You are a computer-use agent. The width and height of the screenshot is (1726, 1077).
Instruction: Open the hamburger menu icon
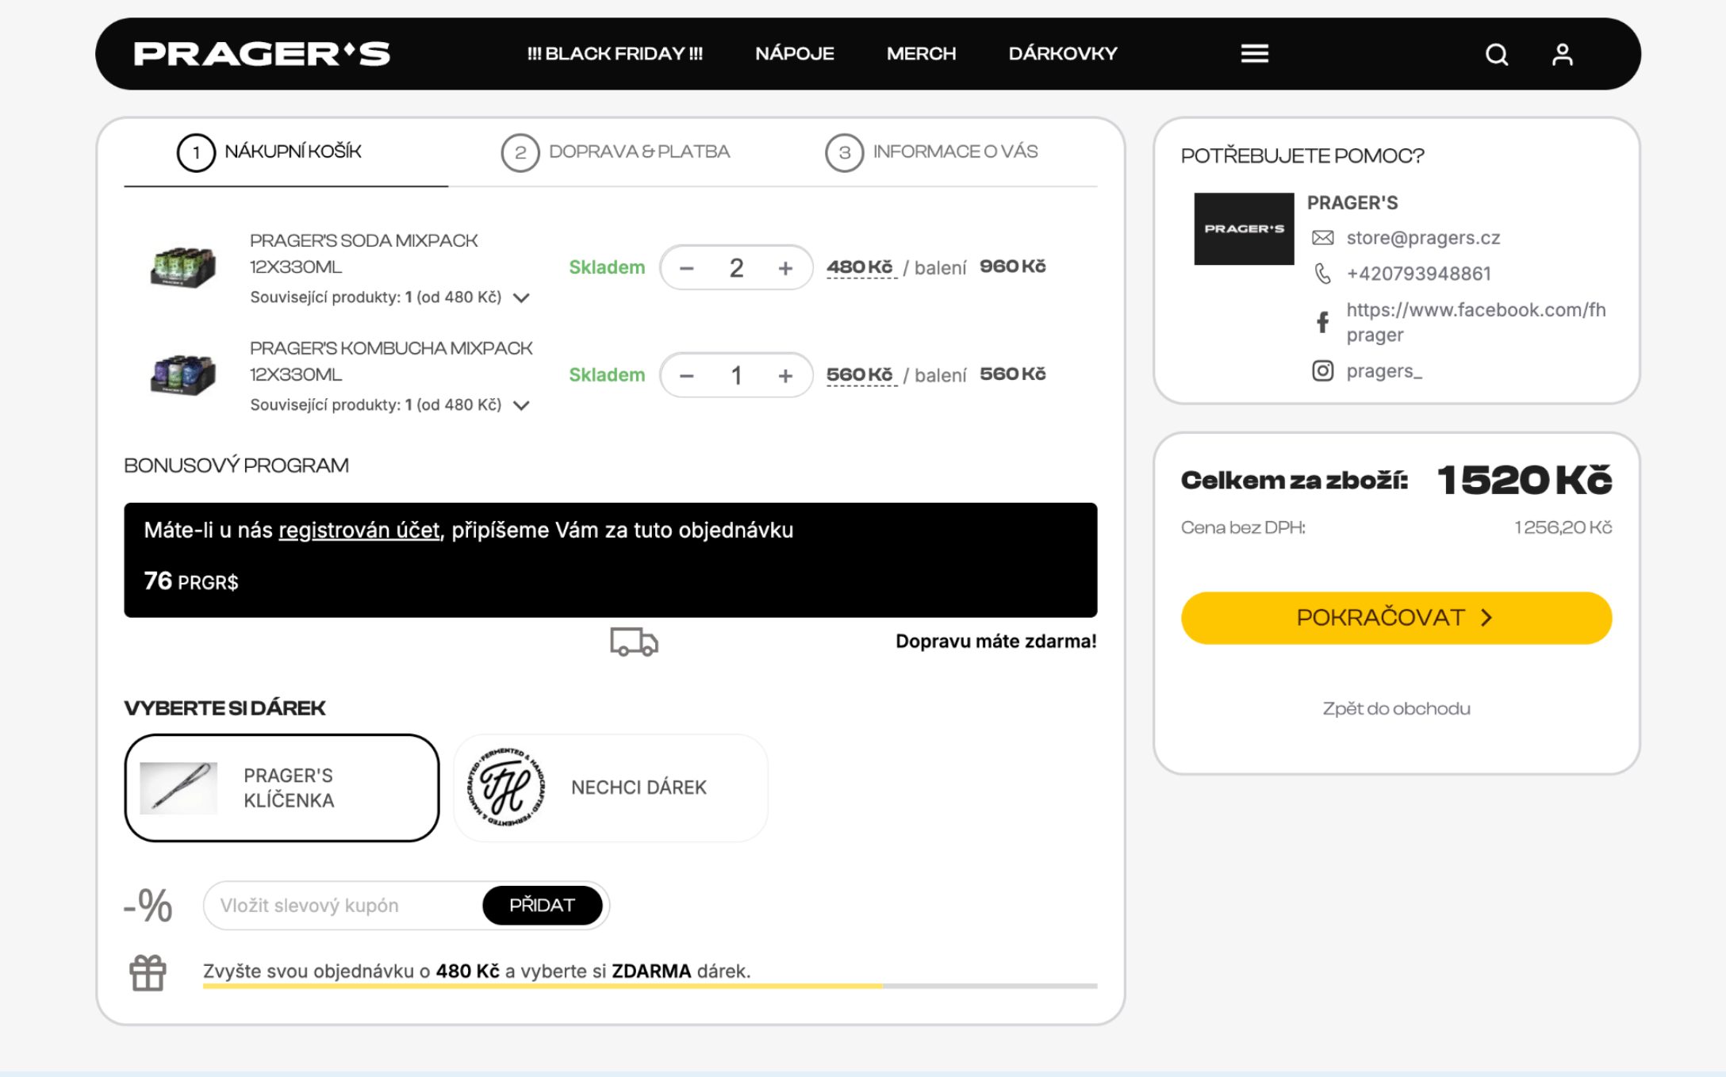coord(1254,54)
